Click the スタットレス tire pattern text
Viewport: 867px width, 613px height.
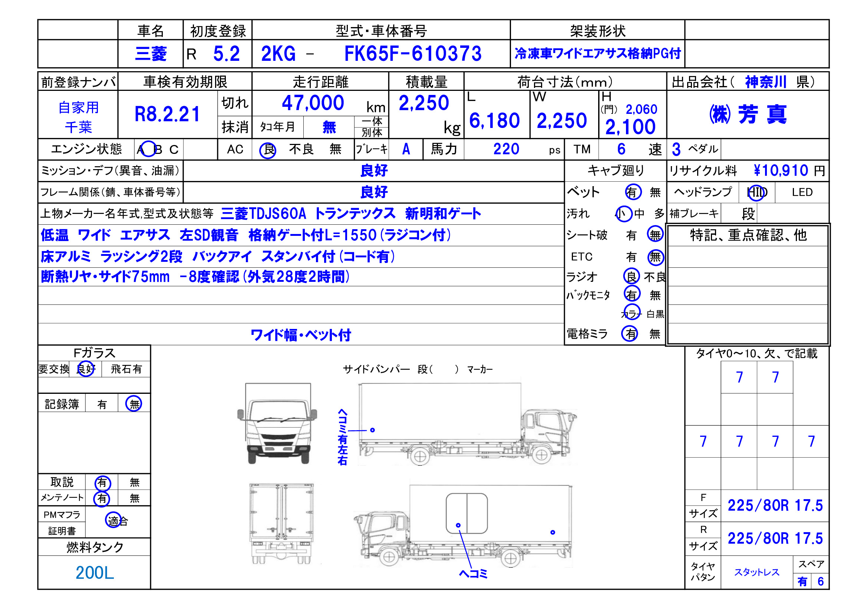point(756,572)
